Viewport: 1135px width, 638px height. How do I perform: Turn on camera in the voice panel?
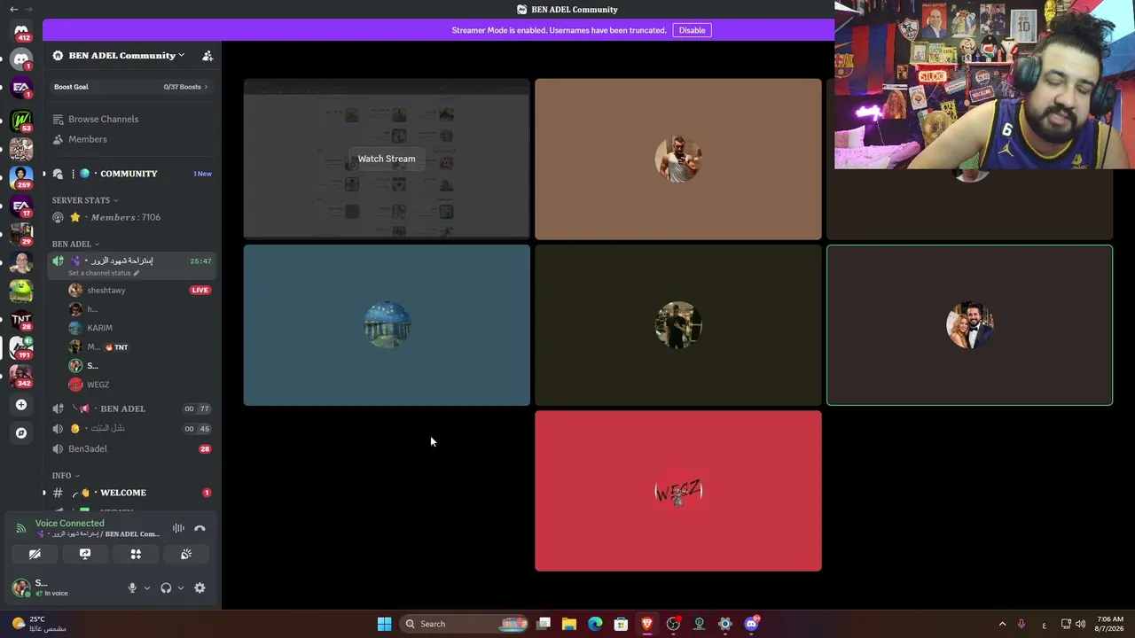point(35,554)
